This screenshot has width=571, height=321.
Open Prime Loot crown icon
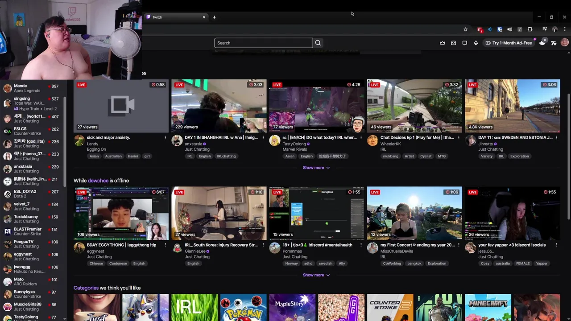[442, 43]
